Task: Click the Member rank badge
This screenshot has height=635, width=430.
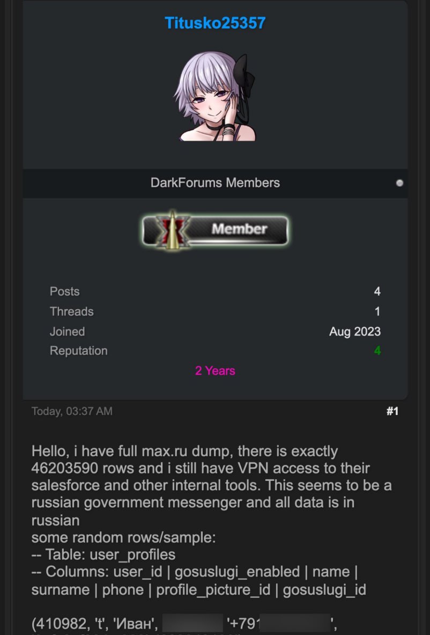Action: [215, 230]
